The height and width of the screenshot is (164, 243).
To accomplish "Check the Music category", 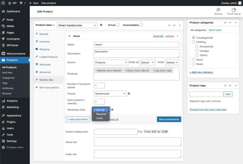I will (193, 64).
